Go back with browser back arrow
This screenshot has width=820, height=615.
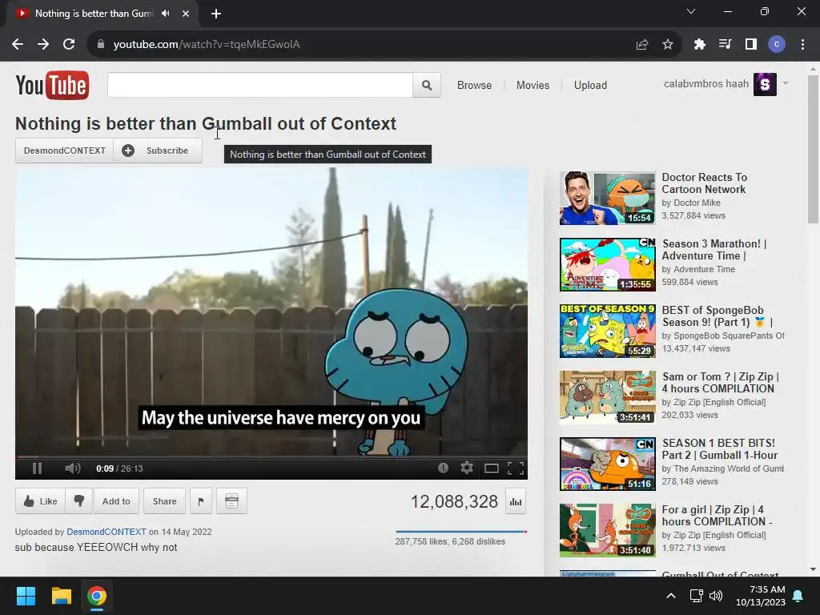[x=18, y=45]
